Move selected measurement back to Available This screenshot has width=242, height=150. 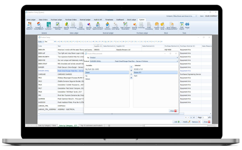click(x=131, y=74)
